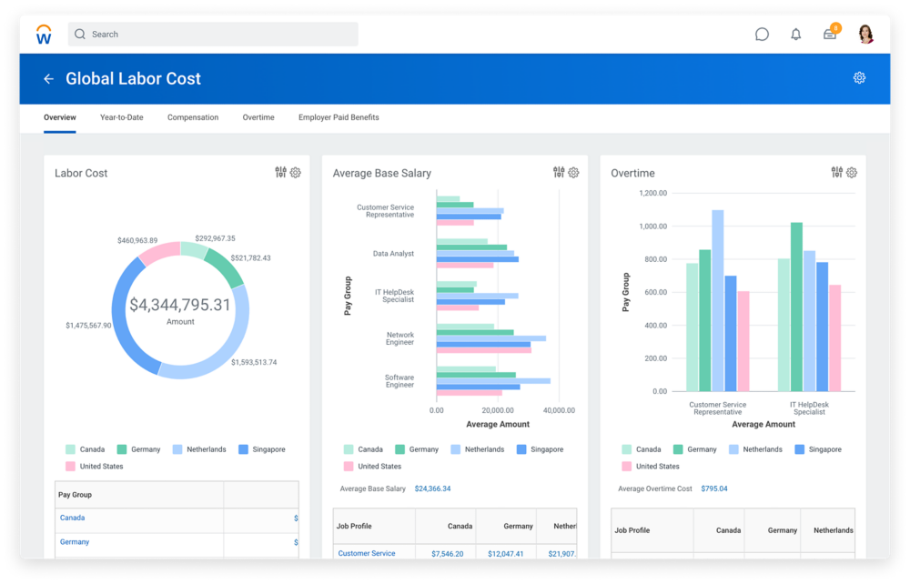Open the Year-to-Date tab
Image resolution: width=910 pixels, height=584 pixels.
(x=121, y=117)
